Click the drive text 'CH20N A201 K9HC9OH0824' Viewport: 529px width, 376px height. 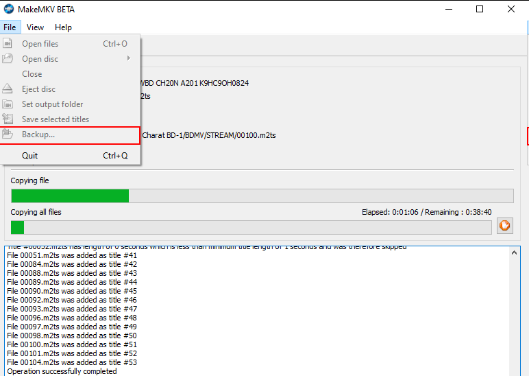point(202,83)
